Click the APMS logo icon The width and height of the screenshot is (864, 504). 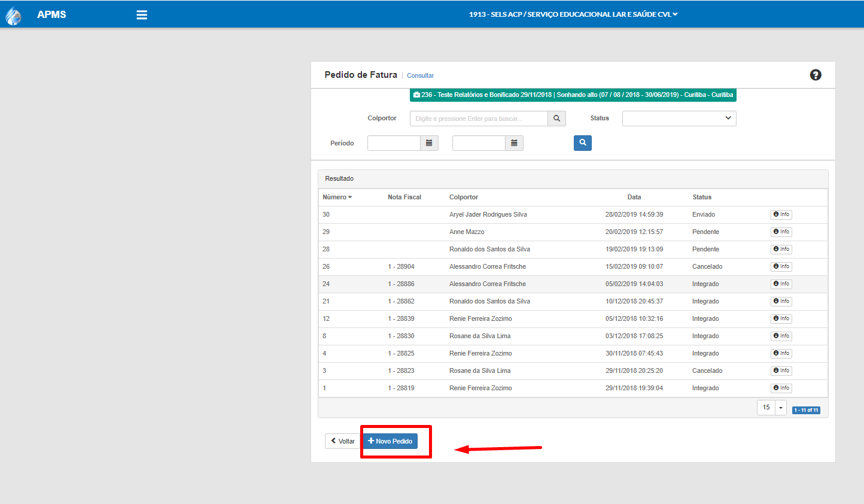pos(13,15)
